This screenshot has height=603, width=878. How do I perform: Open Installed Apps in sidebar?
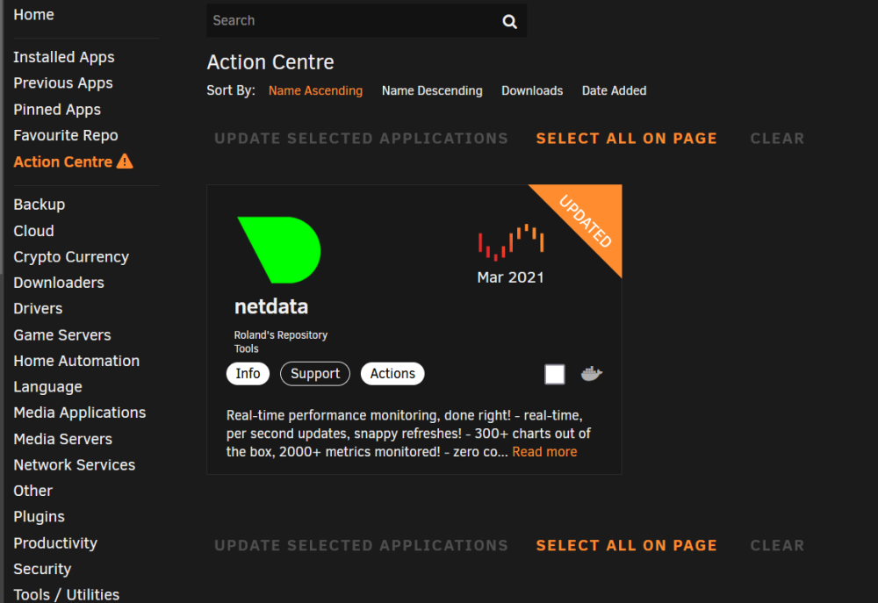tap(64, 57)
